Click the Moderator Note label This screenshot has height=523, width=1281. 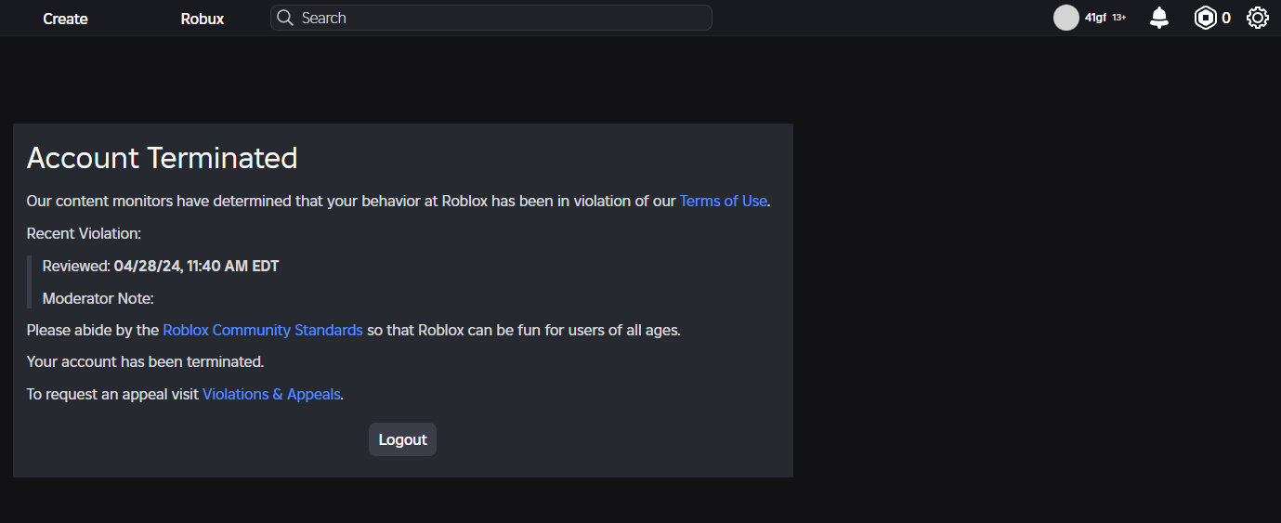[x=98, y=298]
